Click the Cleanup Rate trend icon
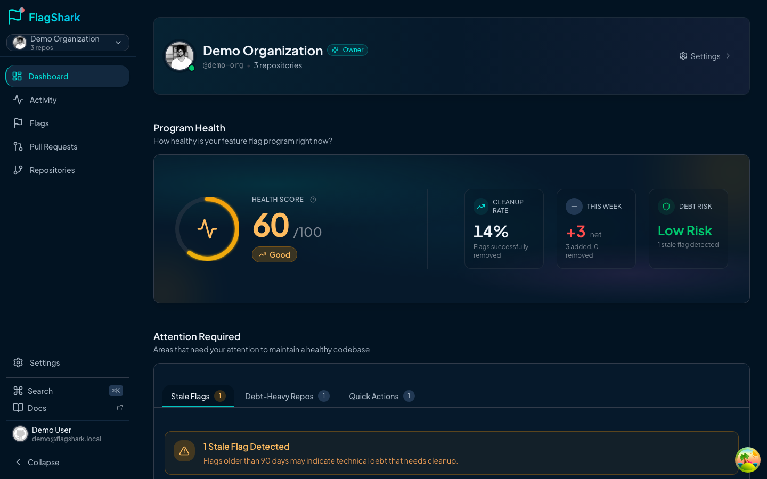Viewport: 767px width, 479px height. [x=481, y=206]
